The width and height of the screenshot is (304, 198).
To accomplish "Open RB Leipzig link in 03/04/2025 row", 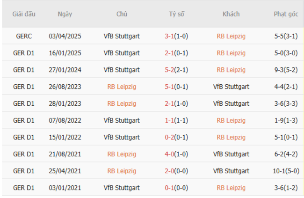I will 231,36.
